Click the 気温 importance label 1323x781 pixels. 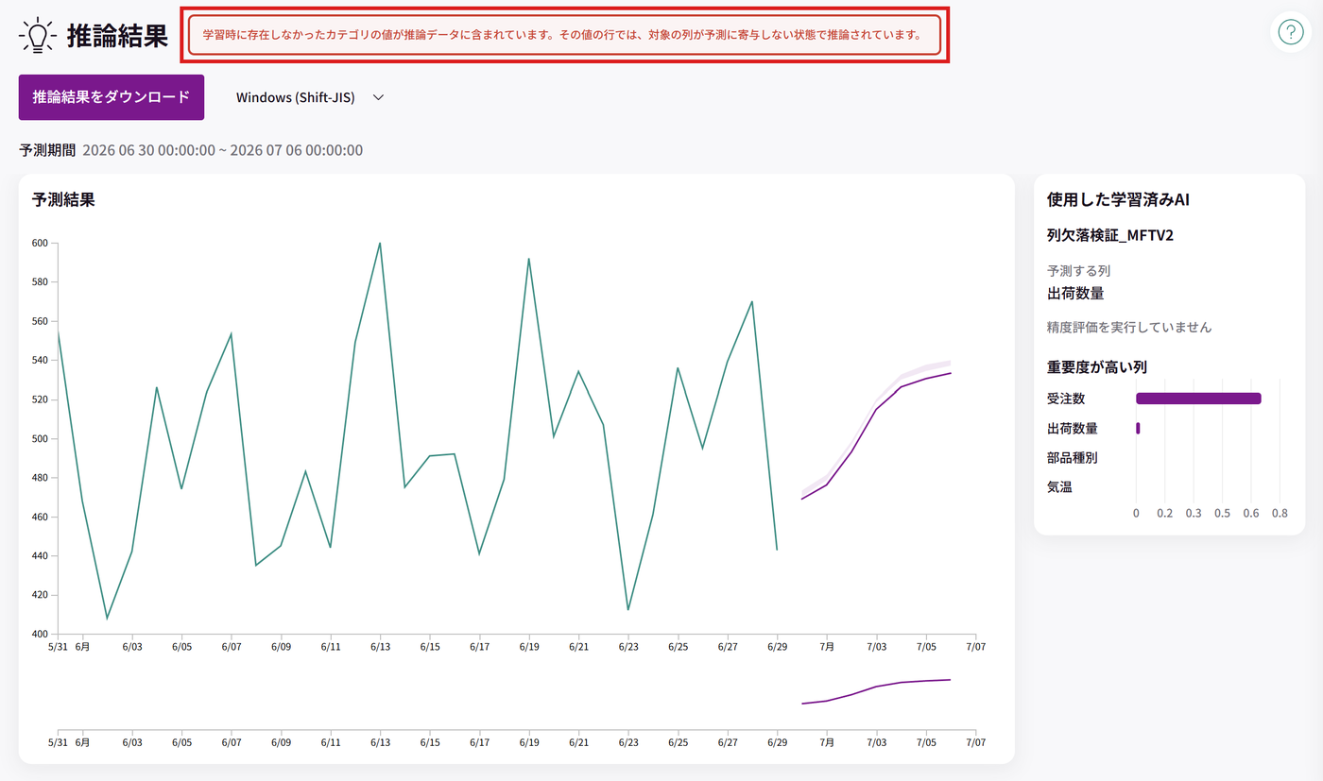tap(1059, 487)
